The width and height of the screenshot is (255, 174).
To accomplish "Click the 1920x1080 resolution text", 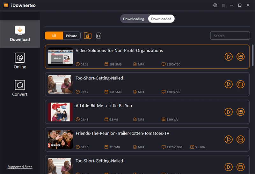I will click(174, 147).
